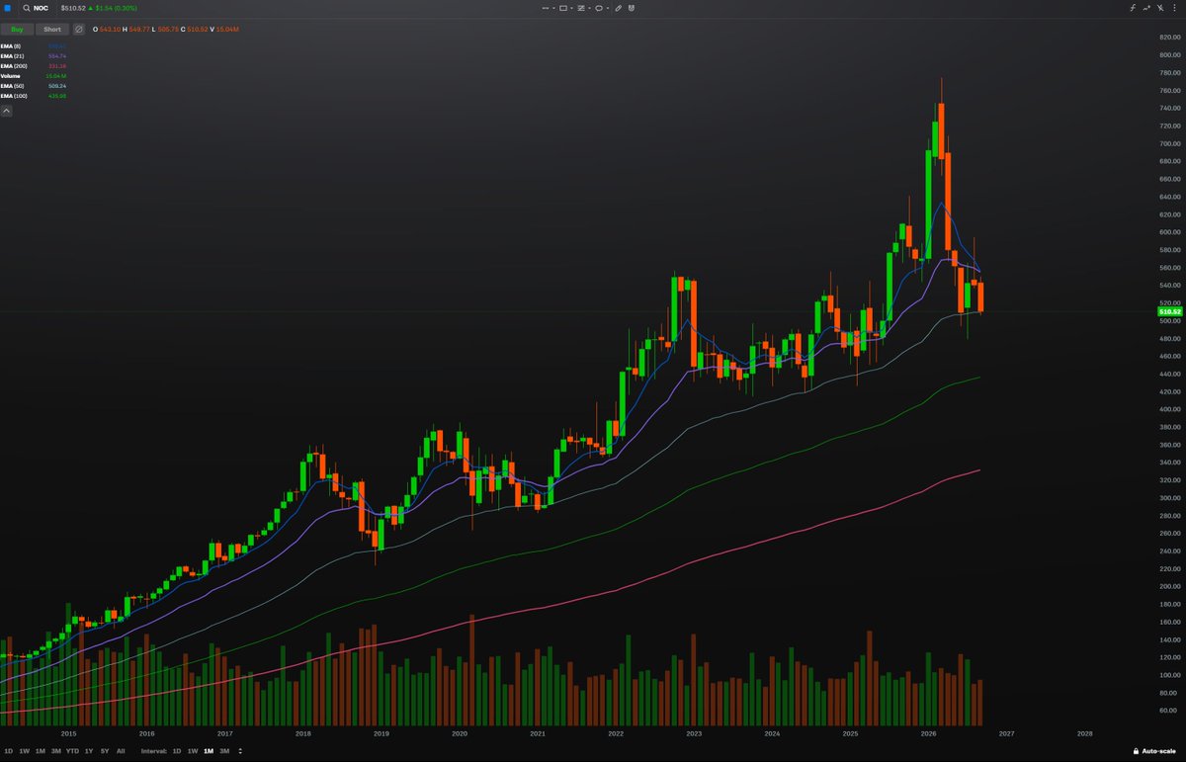Screen dimensions: 1186x762
Task: Set range to 3M
Action: 56,751
